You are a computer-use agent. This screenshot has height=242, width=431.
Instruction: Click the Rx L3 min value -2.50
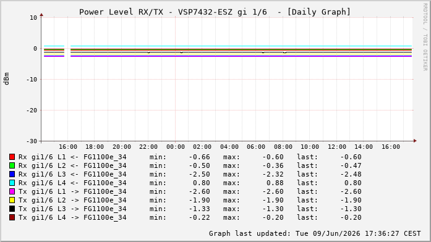click(x=199, y=174)
